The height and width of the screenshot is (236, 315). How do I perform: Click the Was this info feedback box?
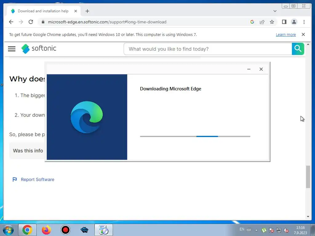pos(27,151)
